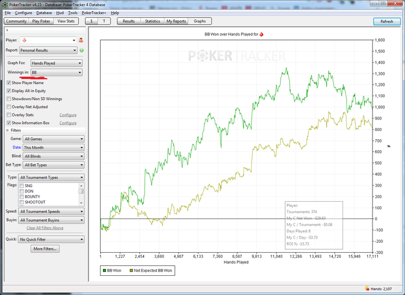Uncheck Show Player Name checkbox
This screenshot has width=405, height=295.
(9, 83)
